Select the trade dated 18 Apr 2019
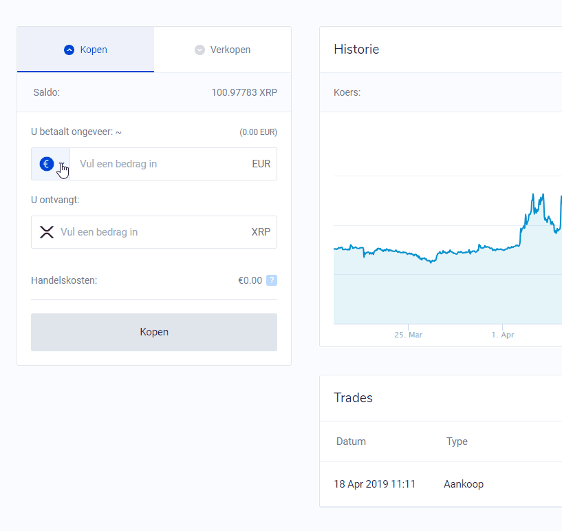 pos(375,484)
